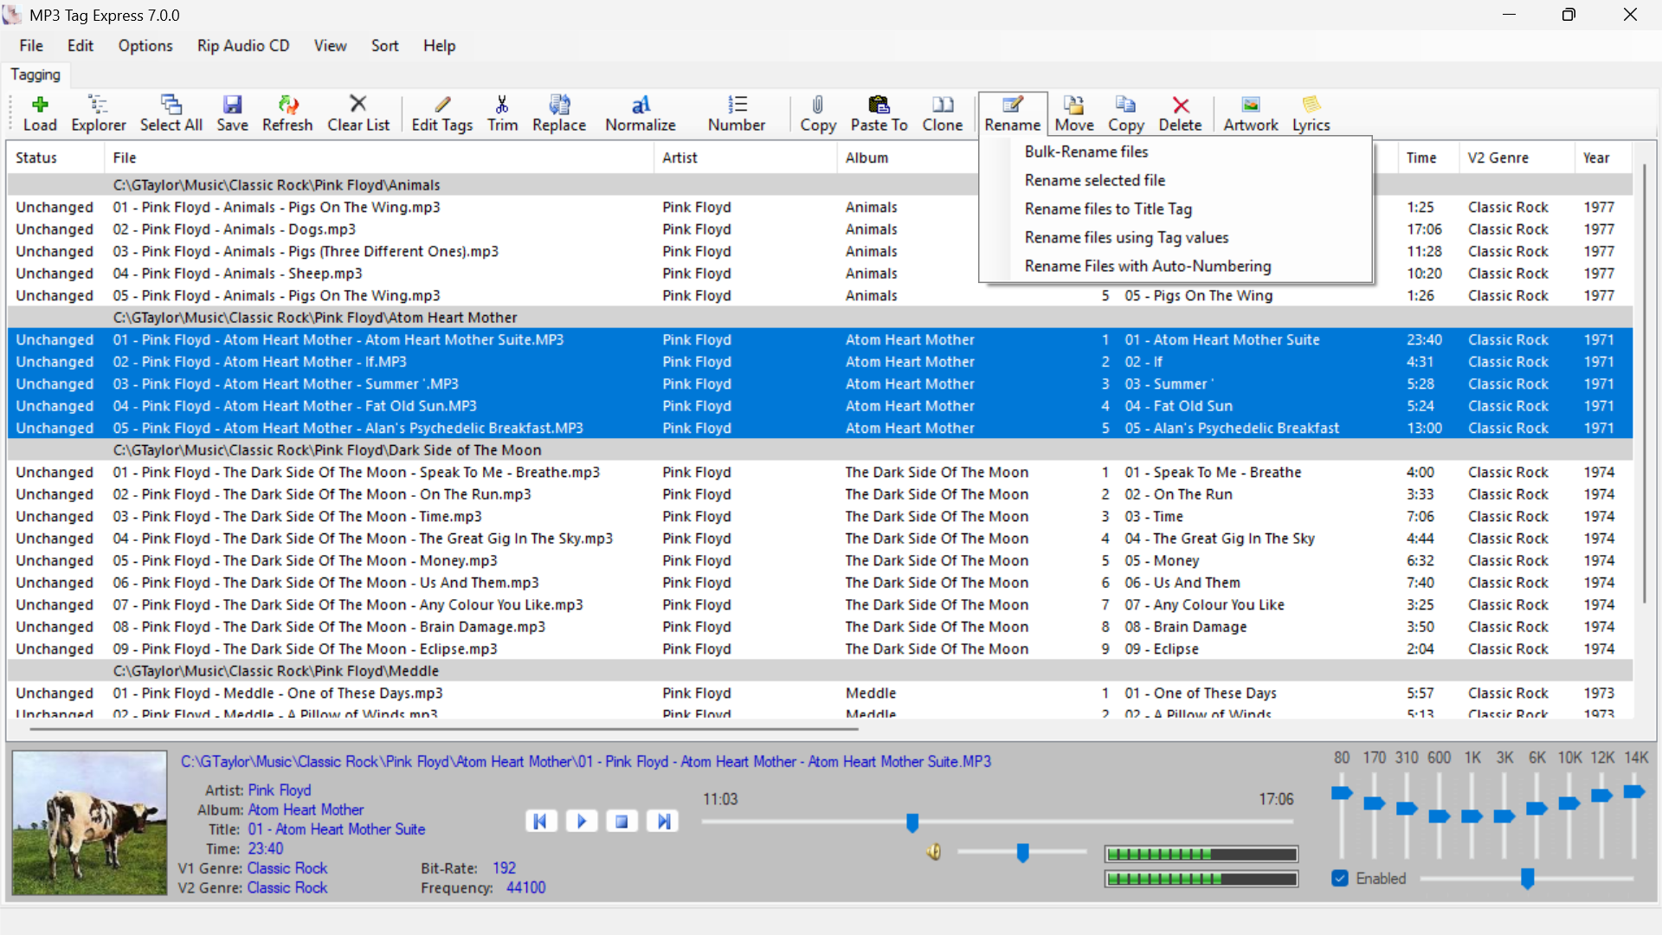Open the Edit Tags tool

point(442,113)
